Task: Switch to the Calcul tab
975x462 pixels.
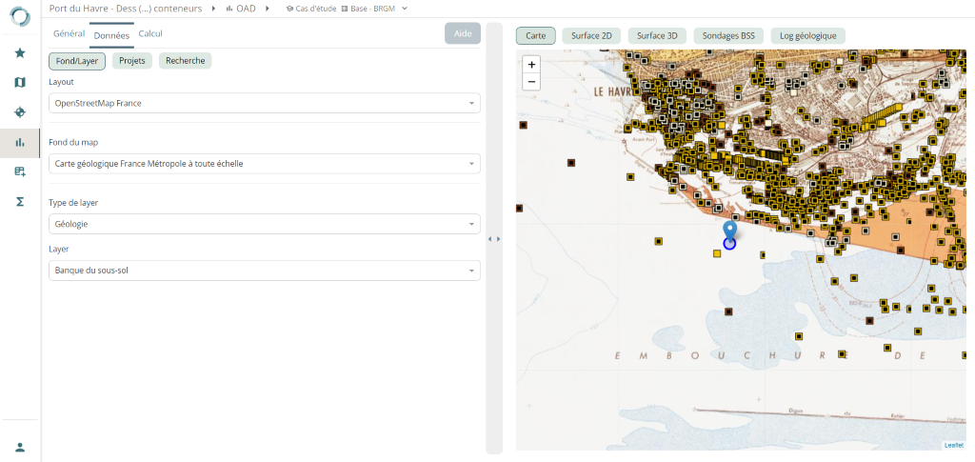Action: pyautogui.click(x=150, y=33)
